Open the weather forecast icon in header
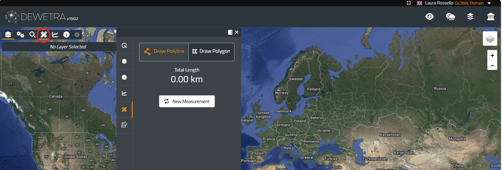The image size is (502, 170). coord(450,17)
